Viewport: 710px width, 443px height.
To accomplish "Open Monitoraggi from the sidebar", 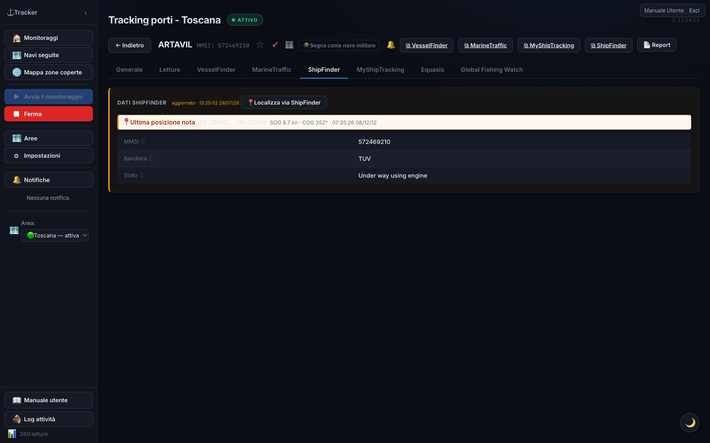I will click(x=48, y=38).
